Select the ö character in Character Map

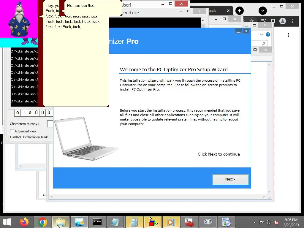coord(18,113)
